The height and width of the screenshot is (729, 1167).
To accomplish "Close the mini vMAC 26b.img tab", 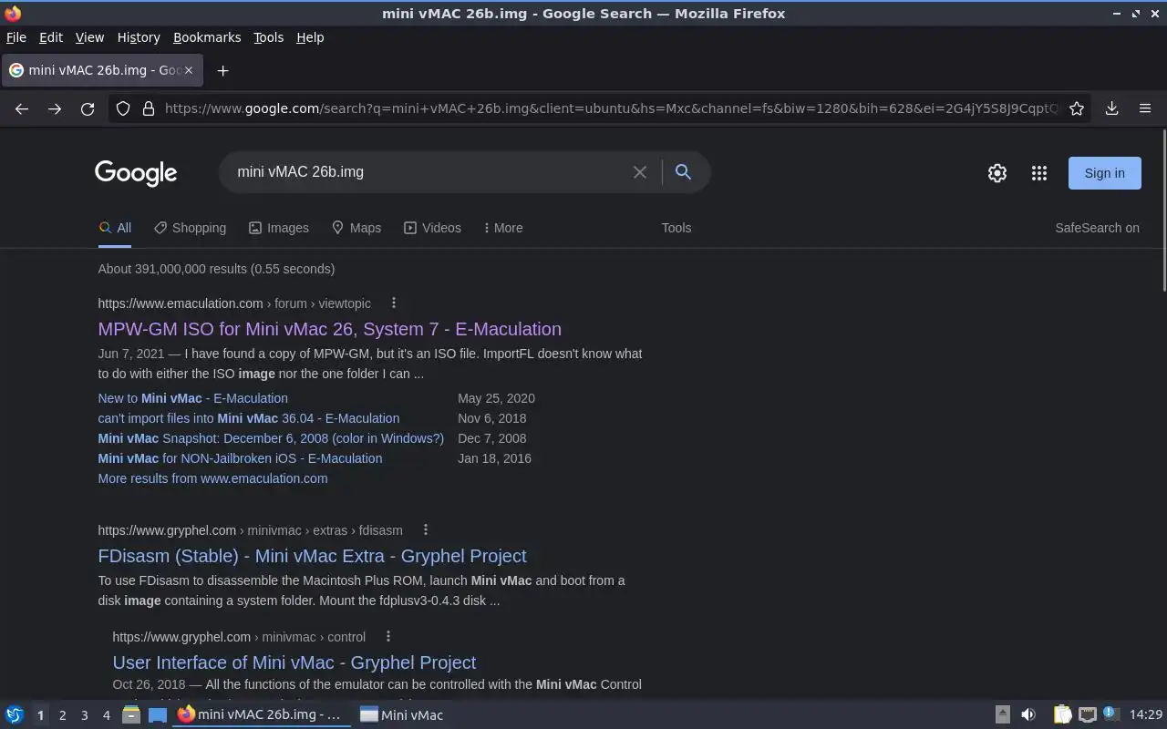I will tap(189, 70).
